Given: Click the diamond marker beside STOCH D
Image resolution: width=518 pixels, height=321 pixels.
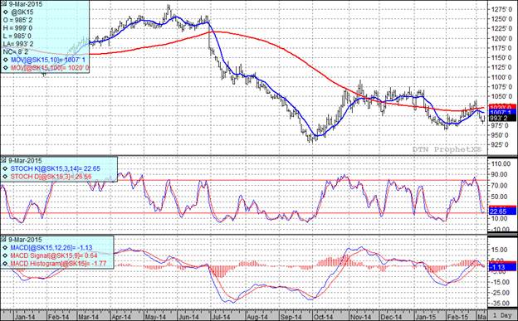Looking at the screenshot, I should click(6, 177).
